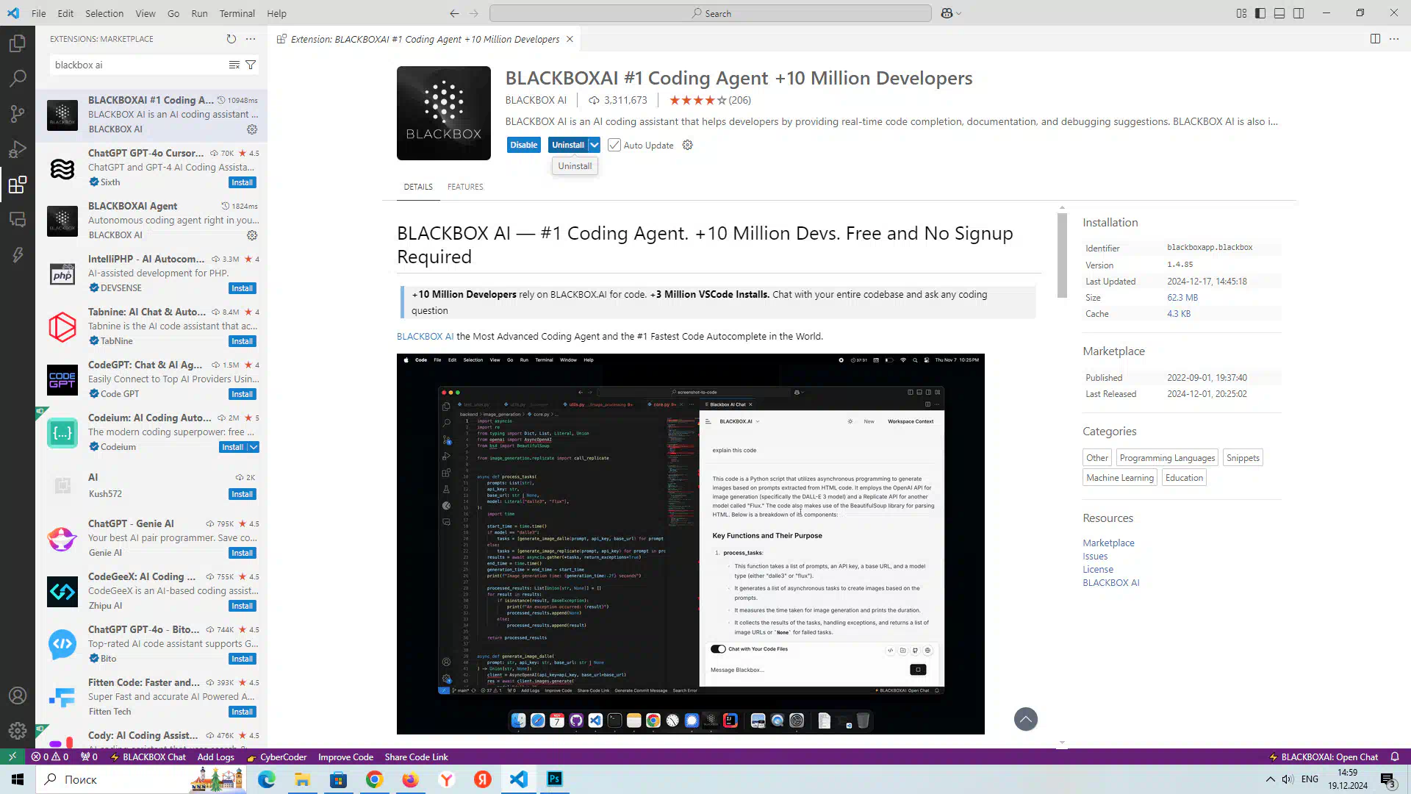Open manage gear for BLACKBOXAI #1 Coding Agent
Viewport: 1411px width, 794px height.
pyautogui.click(x=252, y=129)
